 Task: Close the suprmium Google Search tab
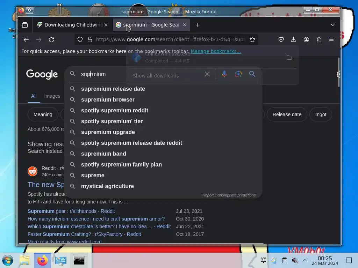coord(185,25)
